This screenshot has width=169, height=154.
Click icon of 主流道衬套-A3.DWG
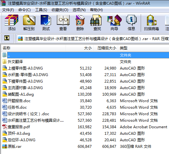(5, 88)
